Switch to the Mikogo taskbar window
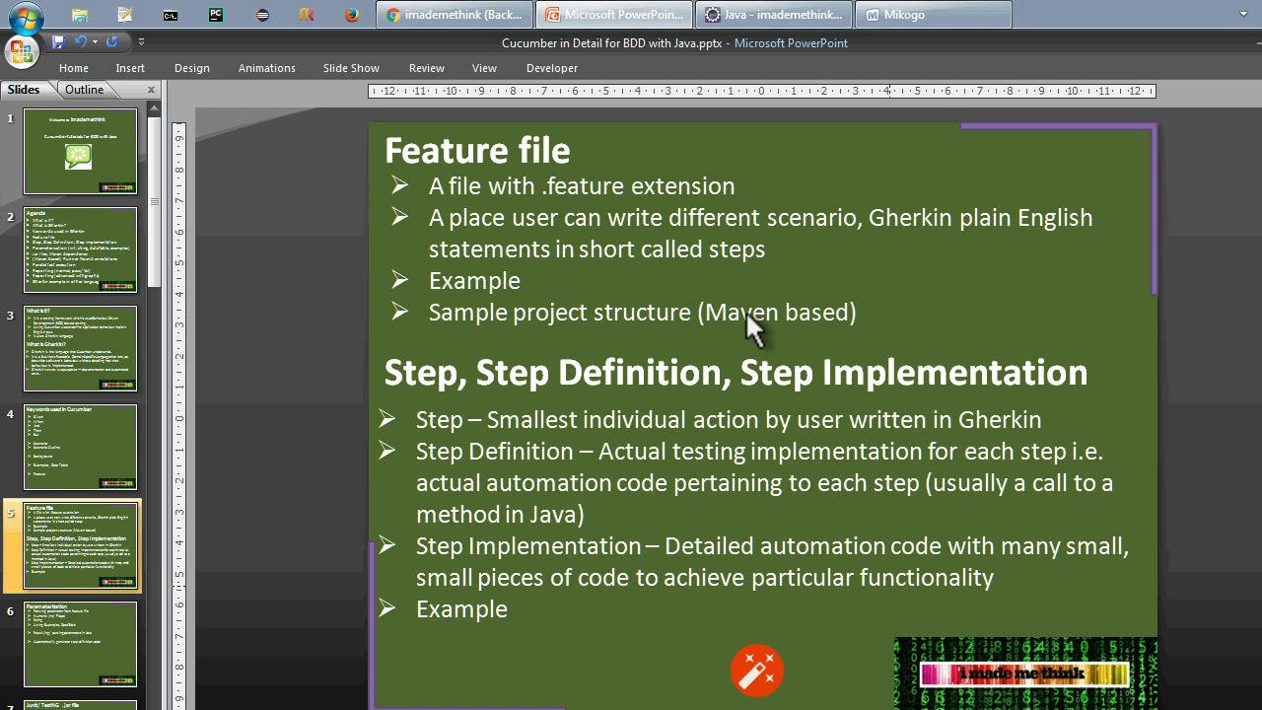 point(934,15)
